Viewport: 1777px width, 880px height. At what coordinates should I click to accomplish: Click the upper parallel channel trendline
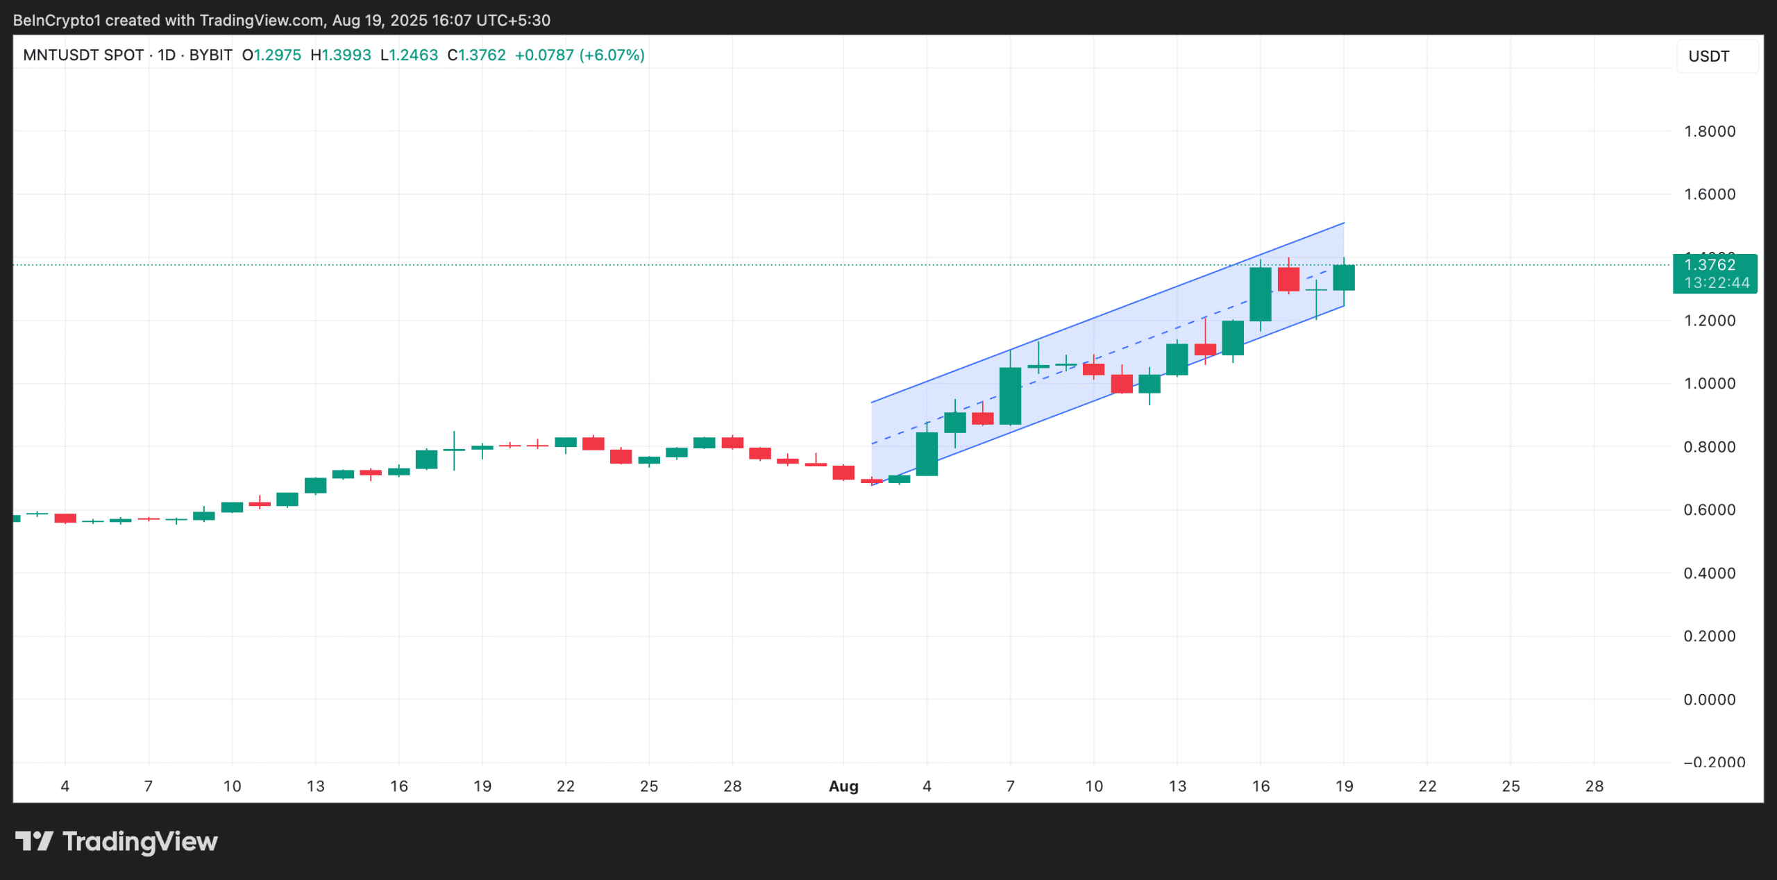tap(1111, 312)
